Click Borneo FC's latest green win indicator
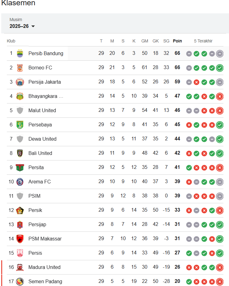 tap(220, 68)
